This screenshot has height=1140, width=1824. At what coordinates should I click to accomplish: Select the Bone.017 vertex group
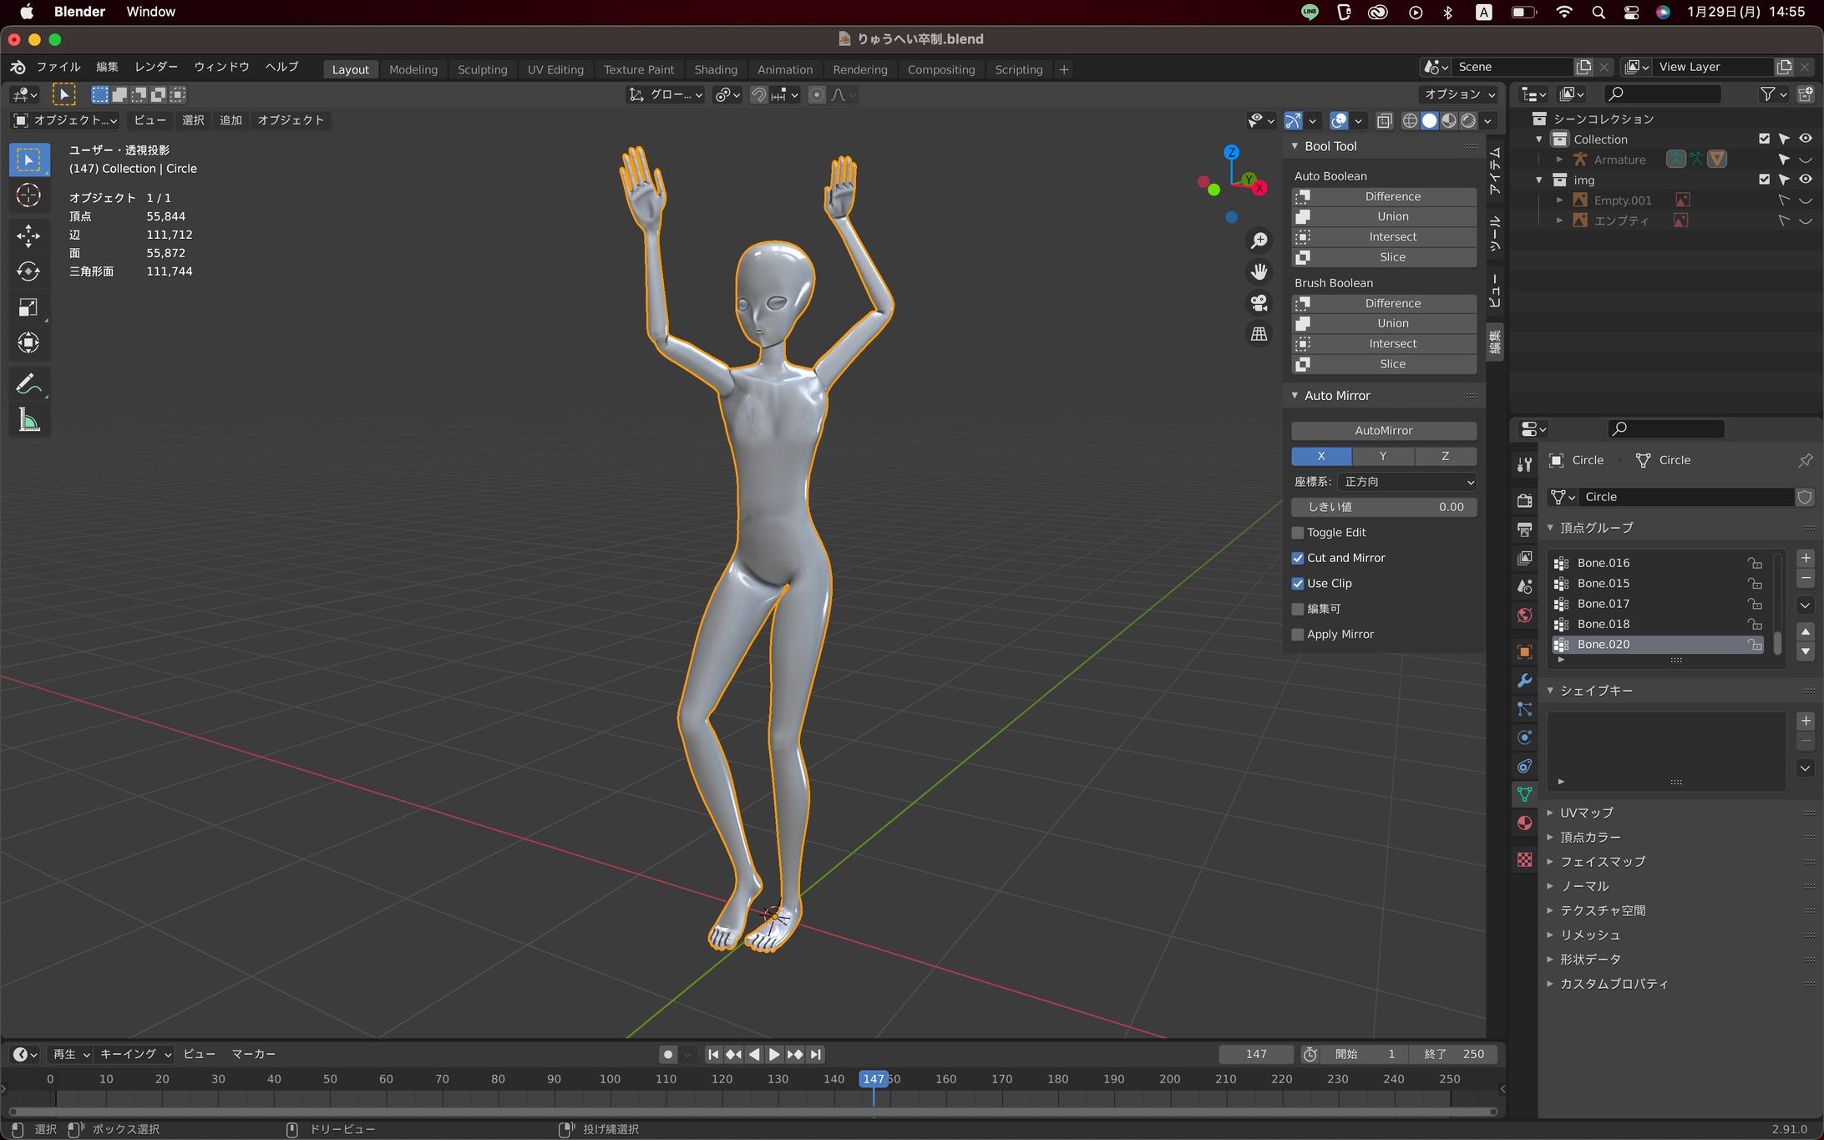click(1657, 604)
